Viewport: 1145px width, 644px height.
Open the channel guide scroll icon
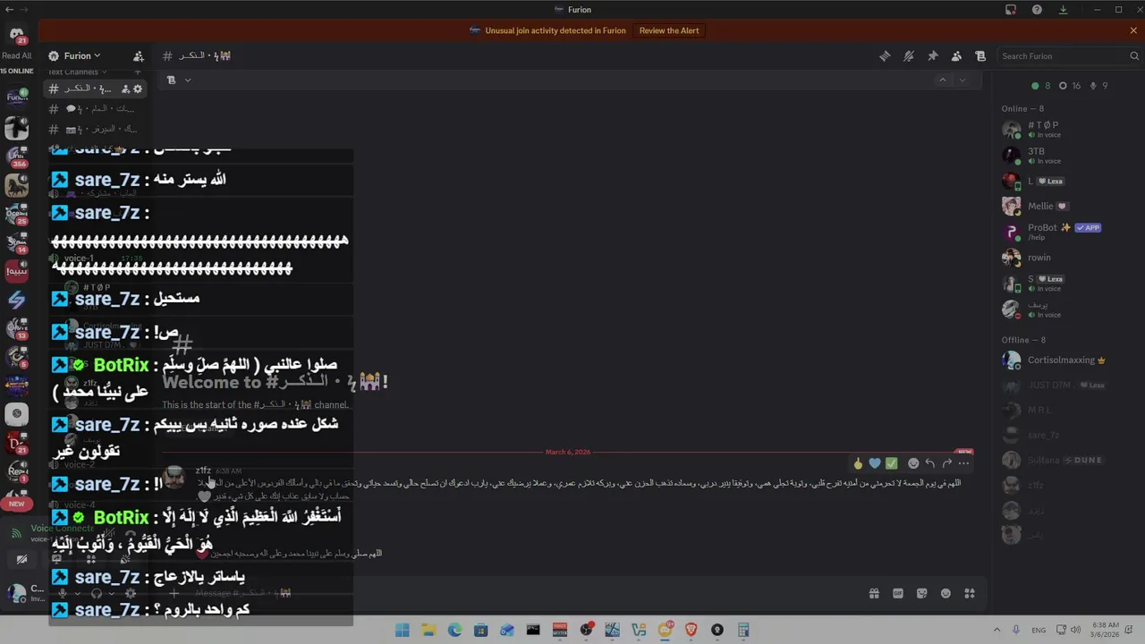pyautogui.click(x=980, y=55)
